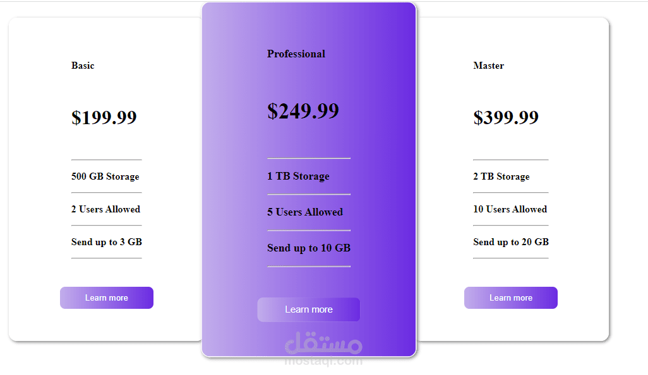Click the 10 Users Allowed text
This screenshot has height=375, width=648.
click(510, 209)
